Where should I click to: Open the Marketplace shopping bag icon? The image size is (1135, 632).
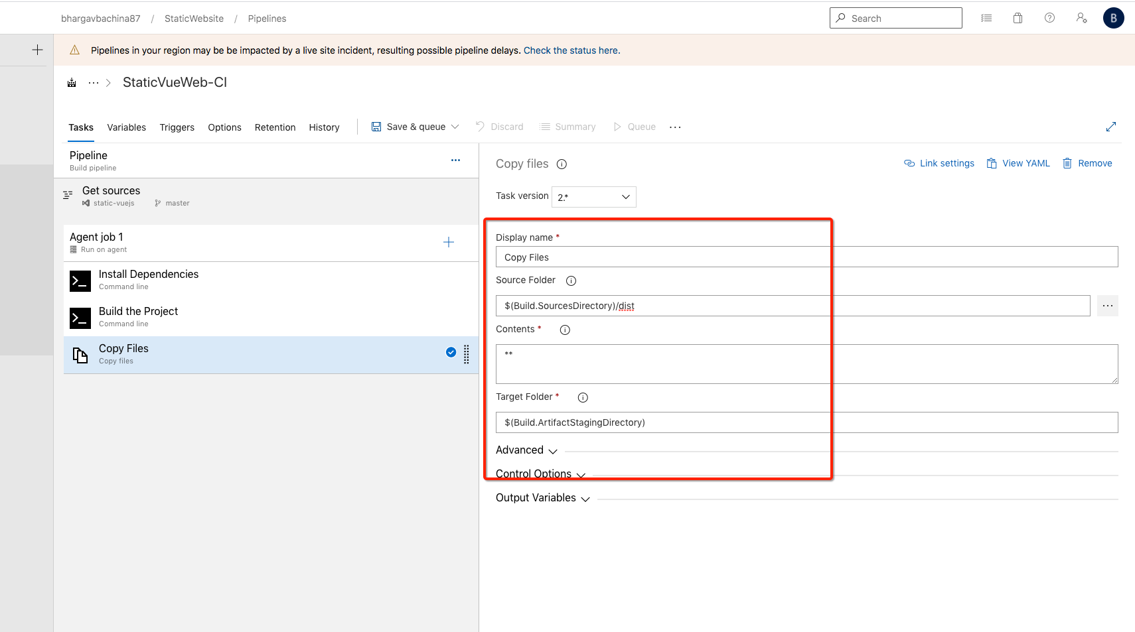[x=1018, y=18]
